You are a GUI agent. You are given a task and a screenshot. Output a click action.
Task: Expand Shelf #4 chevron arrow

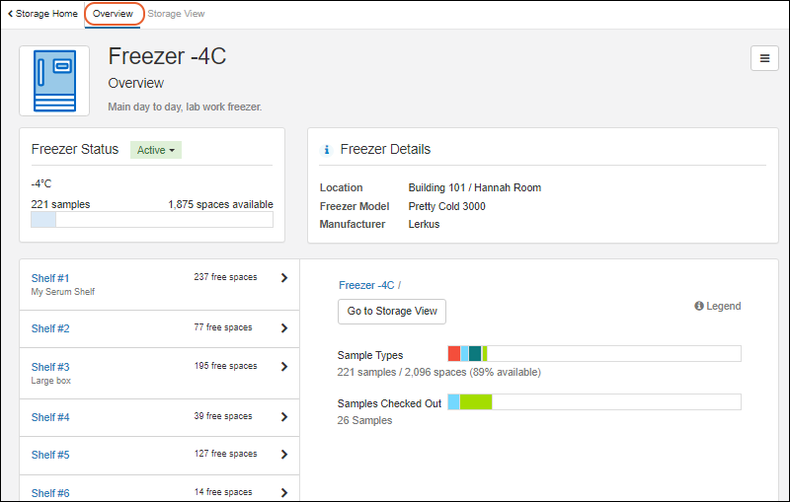(x=284, y=417)
